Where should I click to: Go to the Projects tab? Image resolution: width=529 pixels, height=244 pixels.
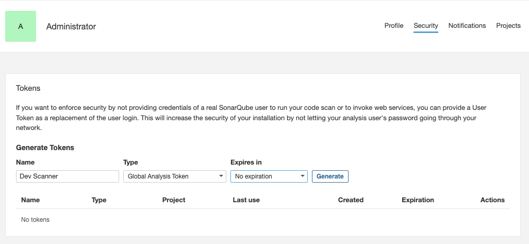pos(508,26)
